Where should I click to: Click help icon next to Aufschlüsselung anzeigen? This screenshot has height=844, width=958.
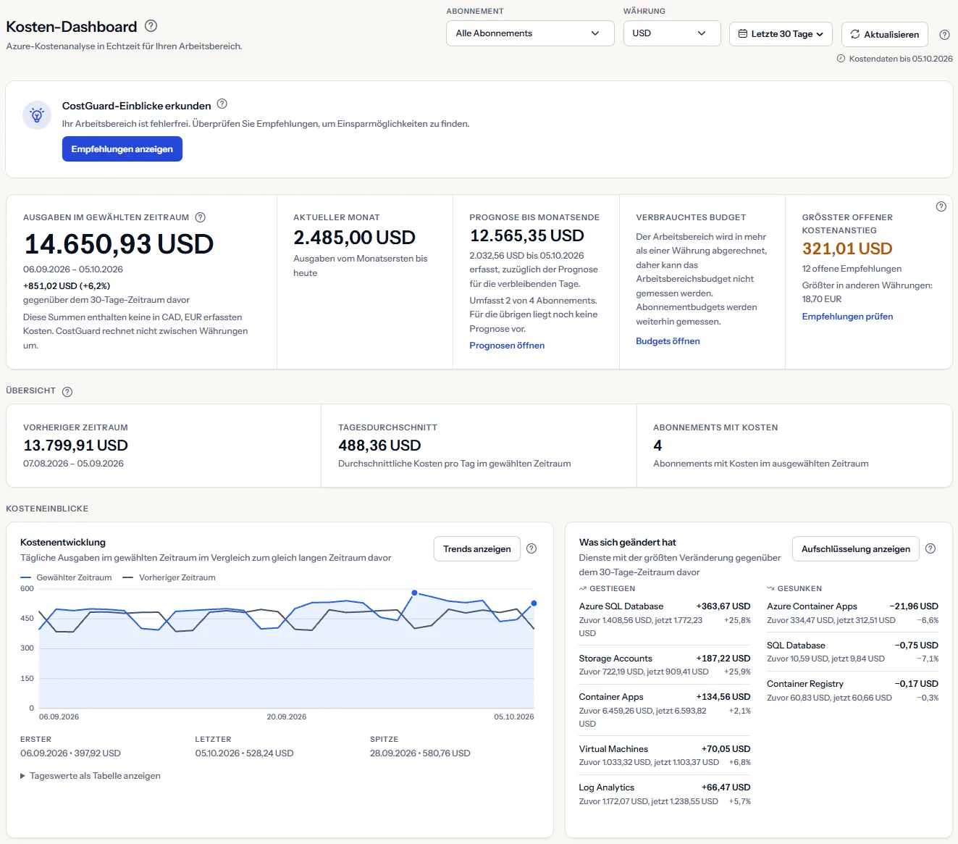coord(930,548)
